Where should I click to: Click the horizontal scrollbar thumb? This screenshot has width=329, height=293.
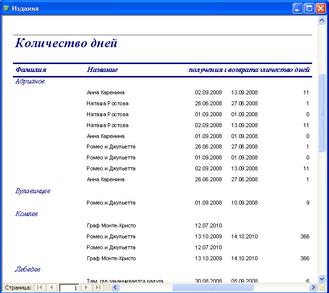[x=213, y=287]
